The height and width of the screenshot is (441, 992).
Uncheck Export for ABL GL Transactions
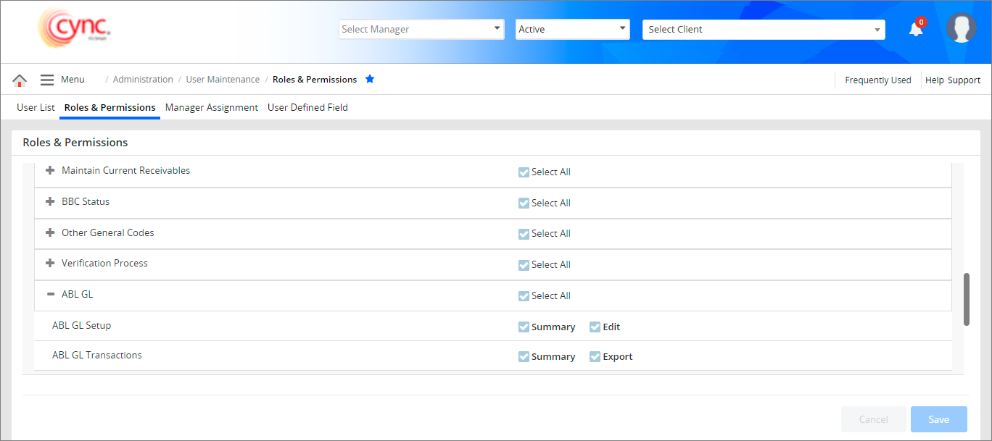(x=595, y=357)
